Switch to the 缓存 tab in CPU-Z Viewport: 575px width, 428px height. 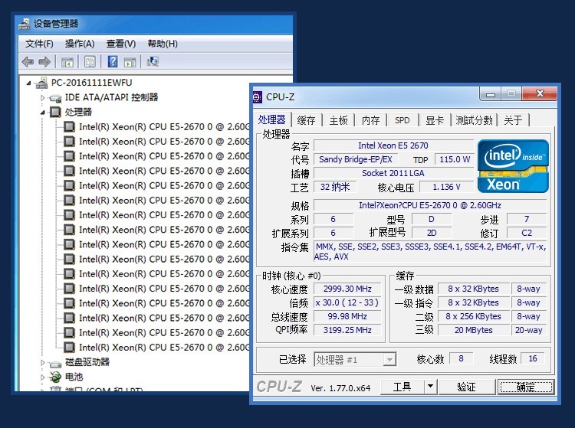tap(306, 120)
